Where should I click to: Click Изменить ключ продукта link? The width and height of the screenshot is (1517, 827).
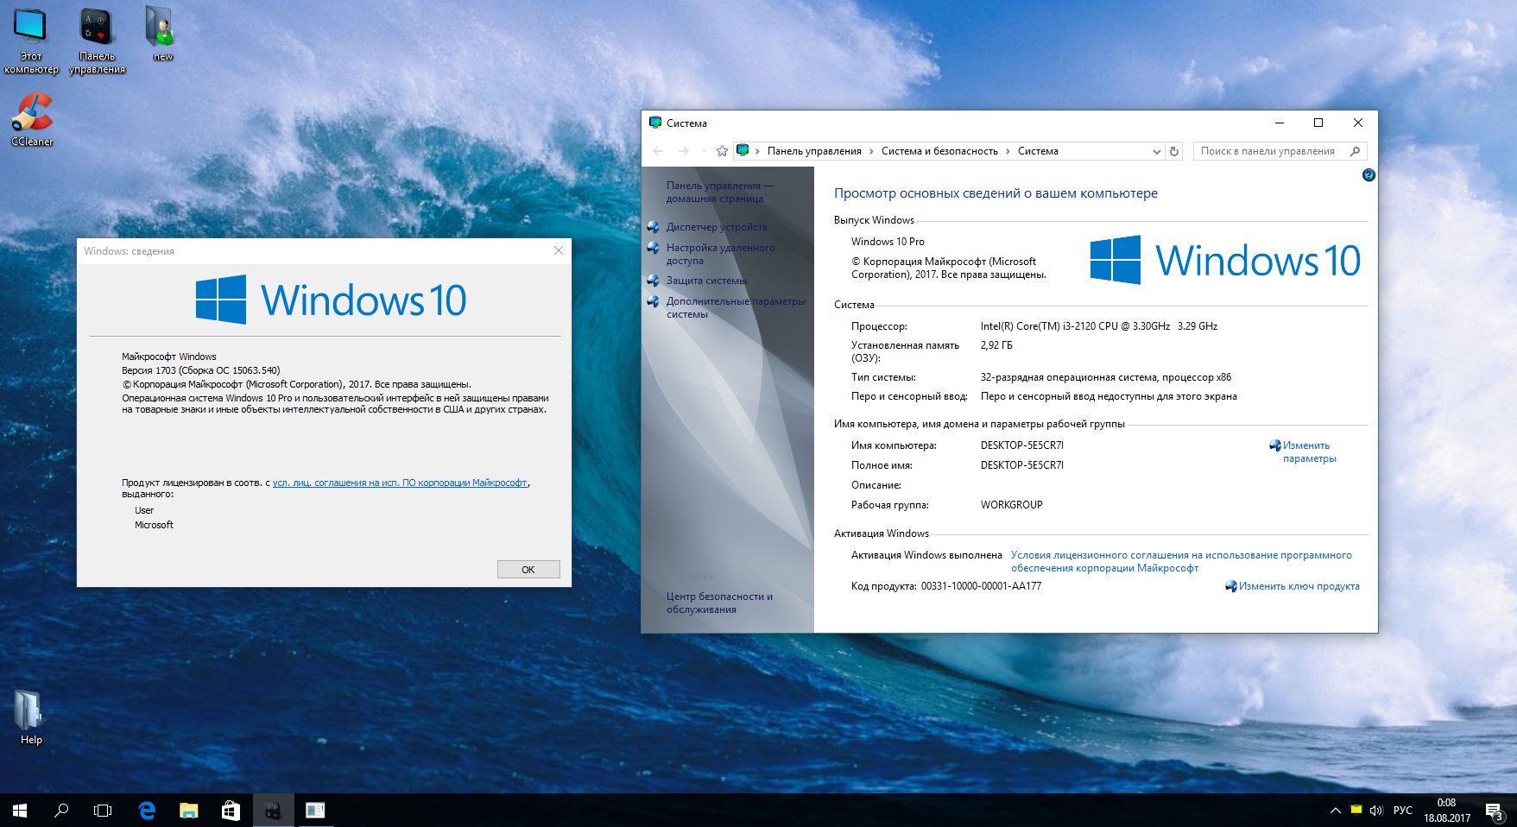(1299, 586)
